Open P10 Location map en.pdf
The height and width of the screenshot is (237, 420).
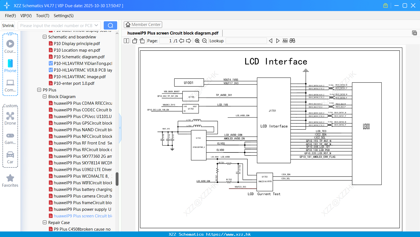(x=77, y=50)
